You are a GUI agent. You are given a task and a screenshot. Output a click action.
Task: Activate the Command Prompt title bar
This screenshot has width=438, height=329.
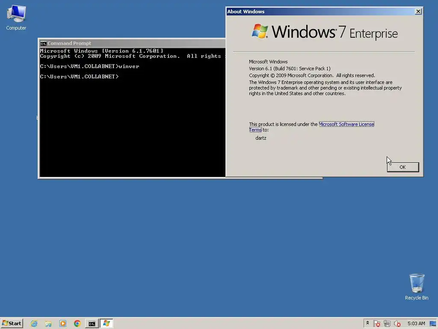(x=132, y=43)
